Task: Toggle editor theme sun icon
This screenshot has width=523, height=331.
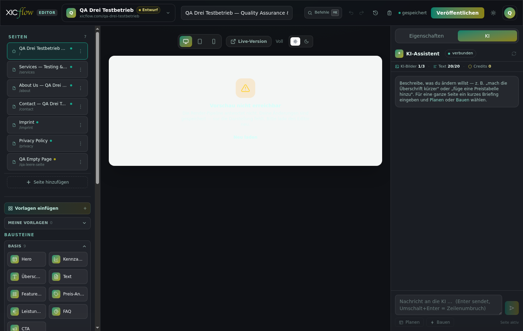Action: (493, 13)
